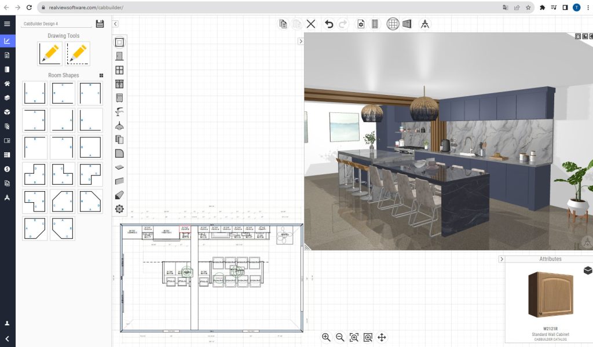Click the stacked layers icon in dark sidebar
593x347 pixels.
(x=7, y=98)
